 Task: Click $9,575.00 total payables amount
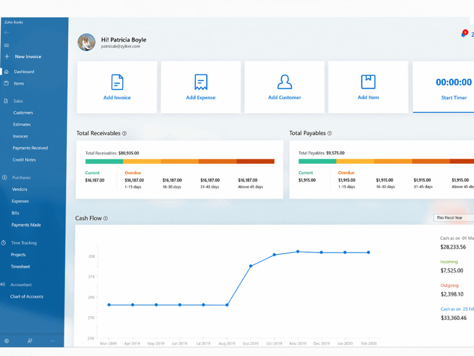[x=336, y=153]
